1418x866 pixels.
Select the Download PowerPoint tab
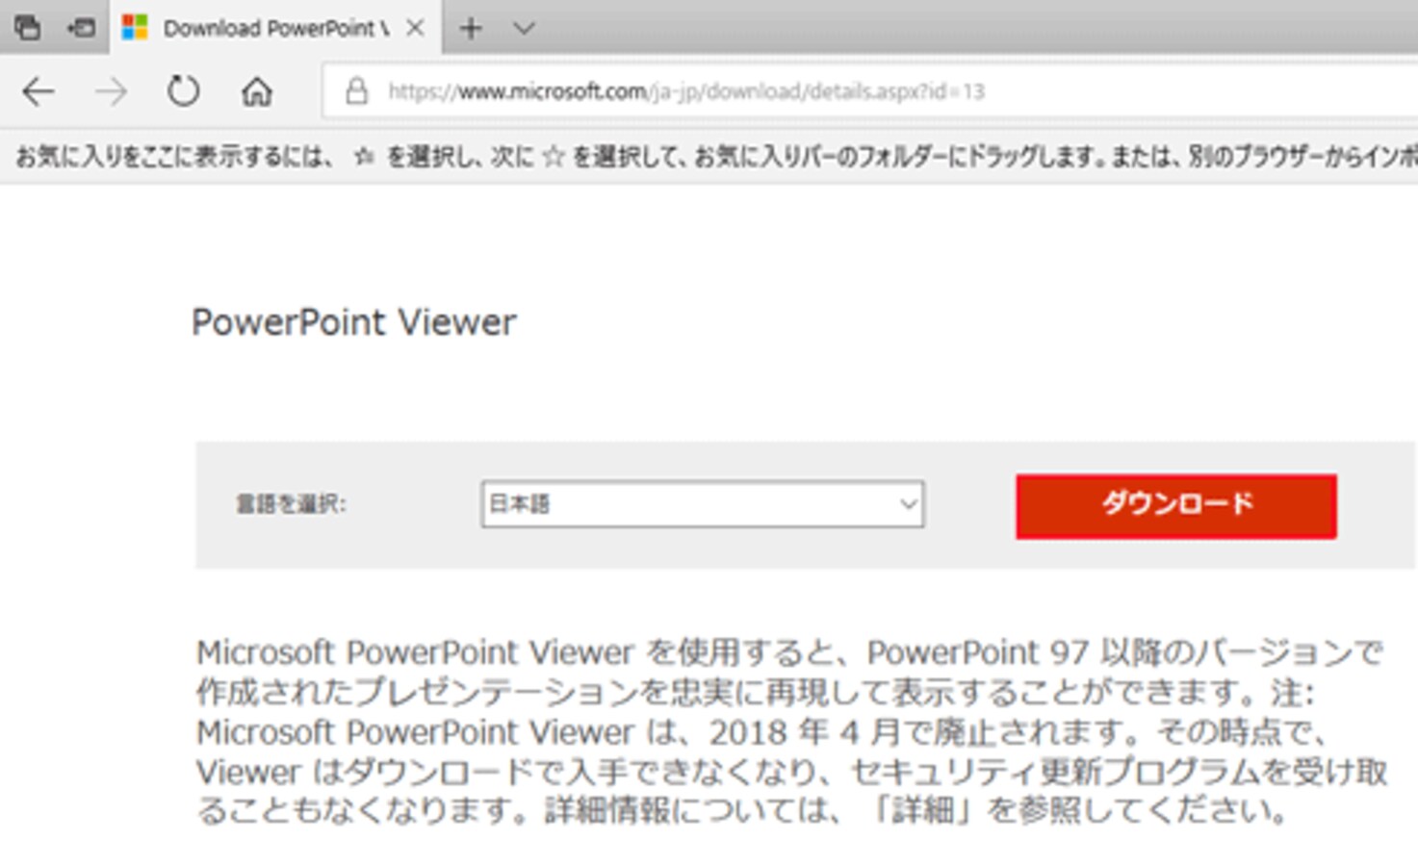tap(275, 28)
